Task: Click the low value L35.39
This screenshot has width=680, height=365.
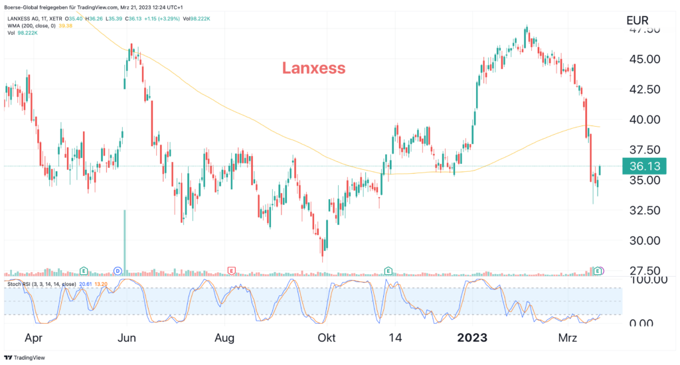Action: click(114, 19)
